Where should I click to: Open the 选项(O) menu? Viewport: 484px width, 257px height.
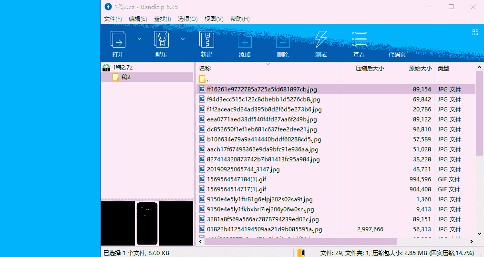pos(188,19)
